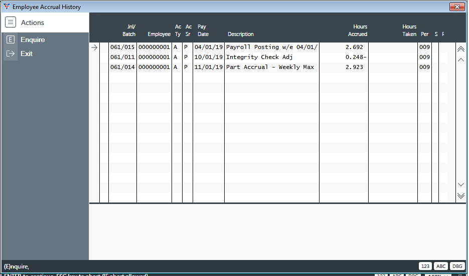Toggle the ABC keyboard button
This screenshot has height=276, width=469.
pos(441,266)
